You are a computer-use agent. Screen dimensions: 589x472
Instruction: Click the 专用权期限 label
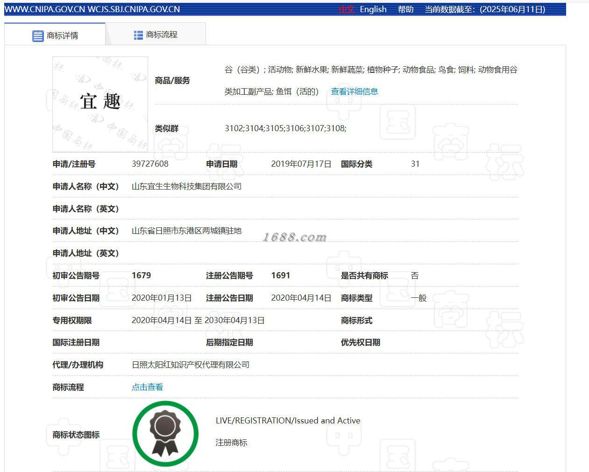coord(72,320)
